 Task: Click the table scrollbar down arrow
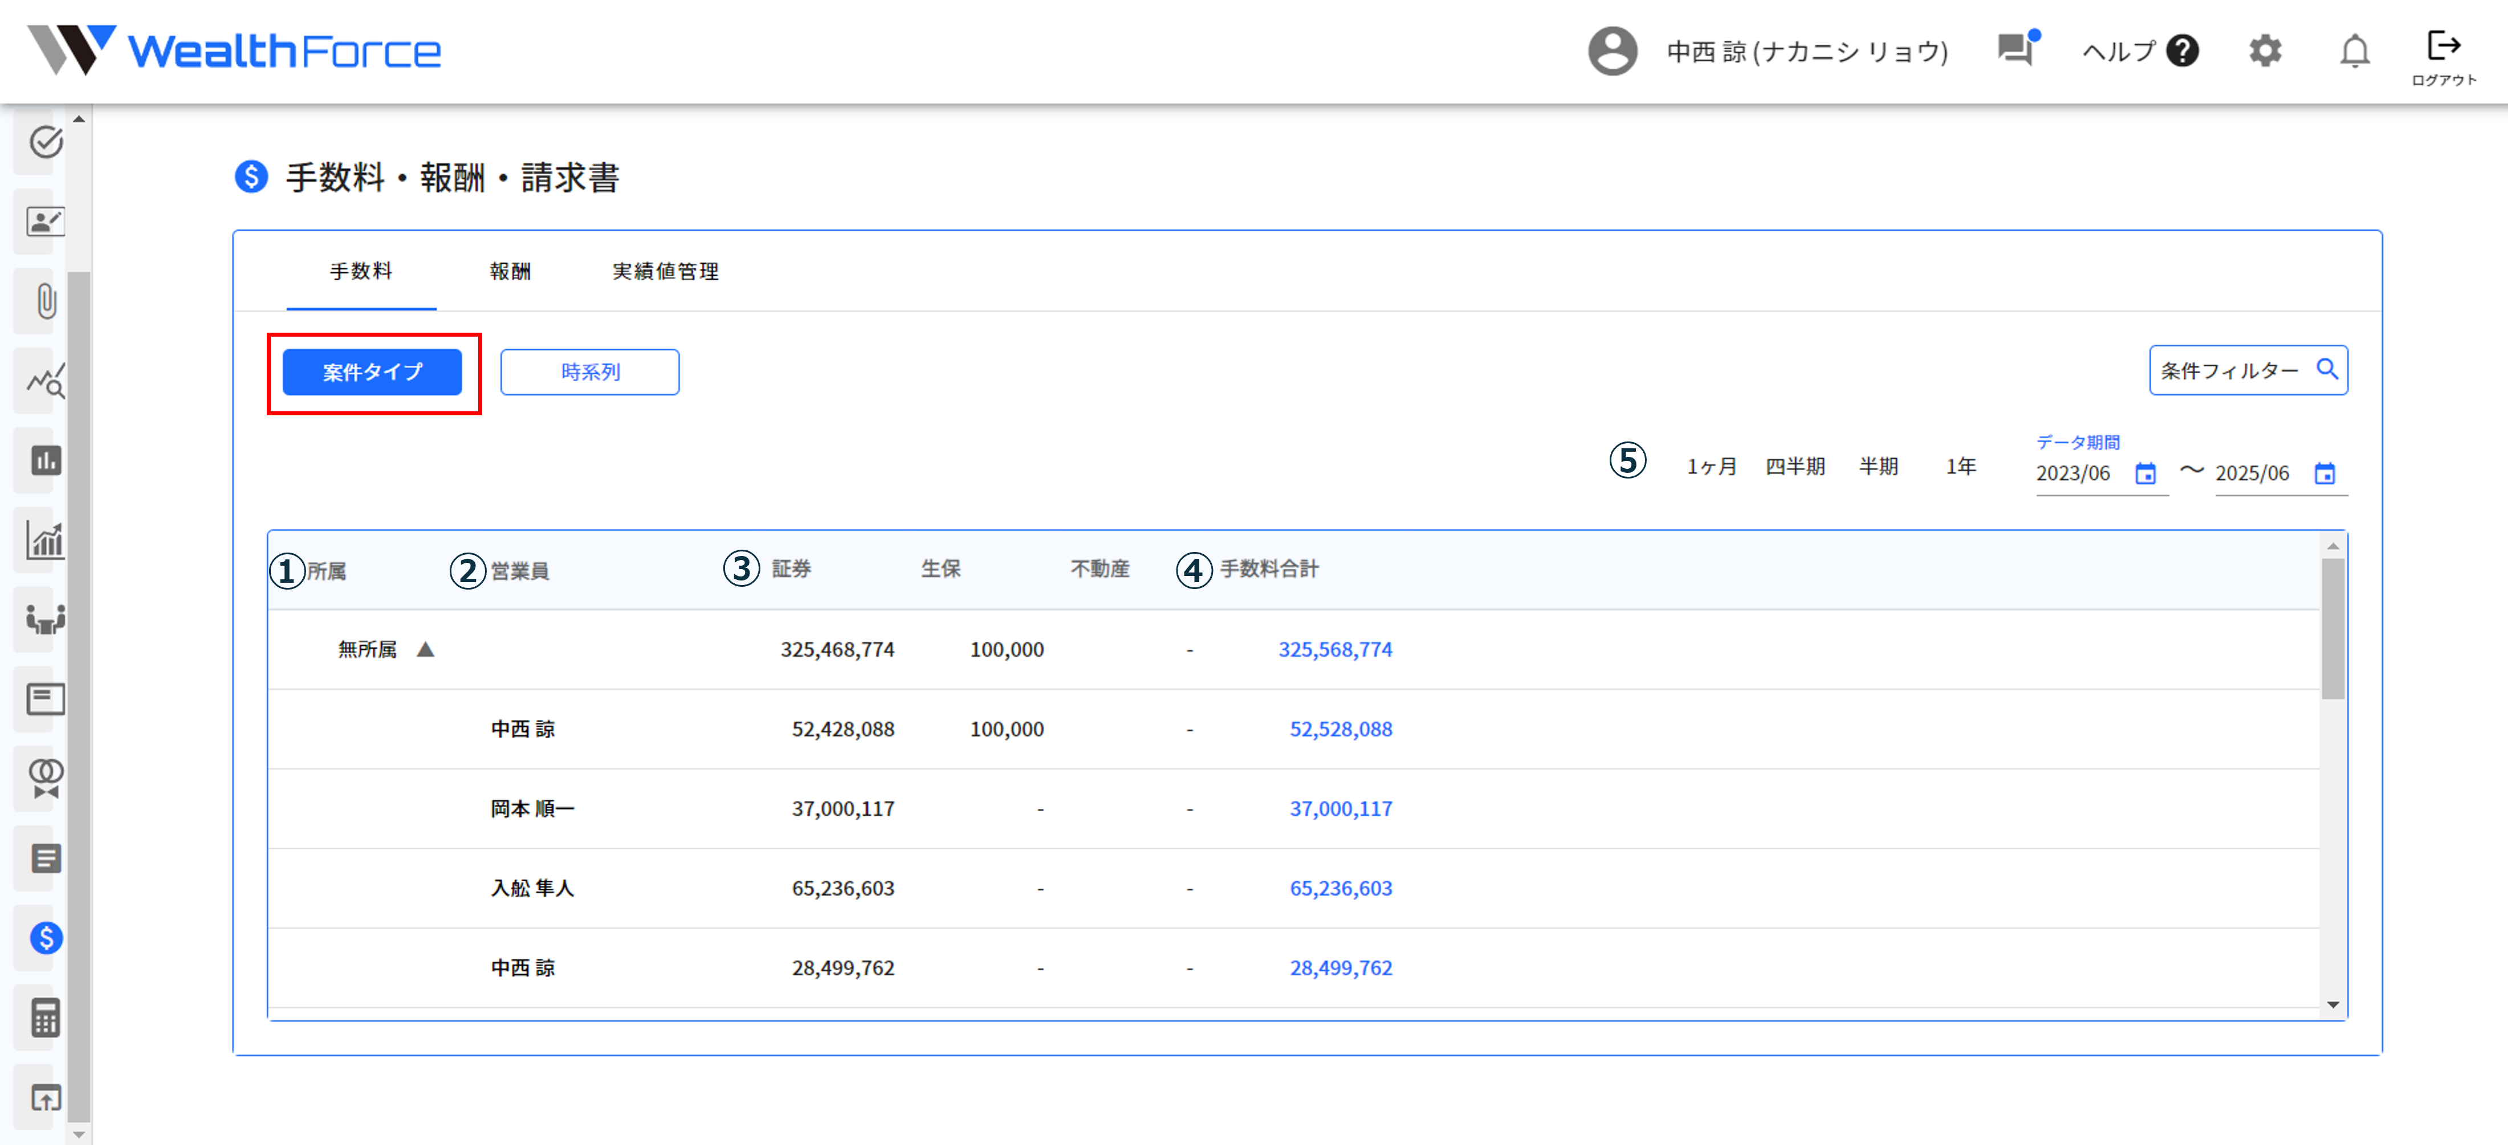[2333, 1005]
